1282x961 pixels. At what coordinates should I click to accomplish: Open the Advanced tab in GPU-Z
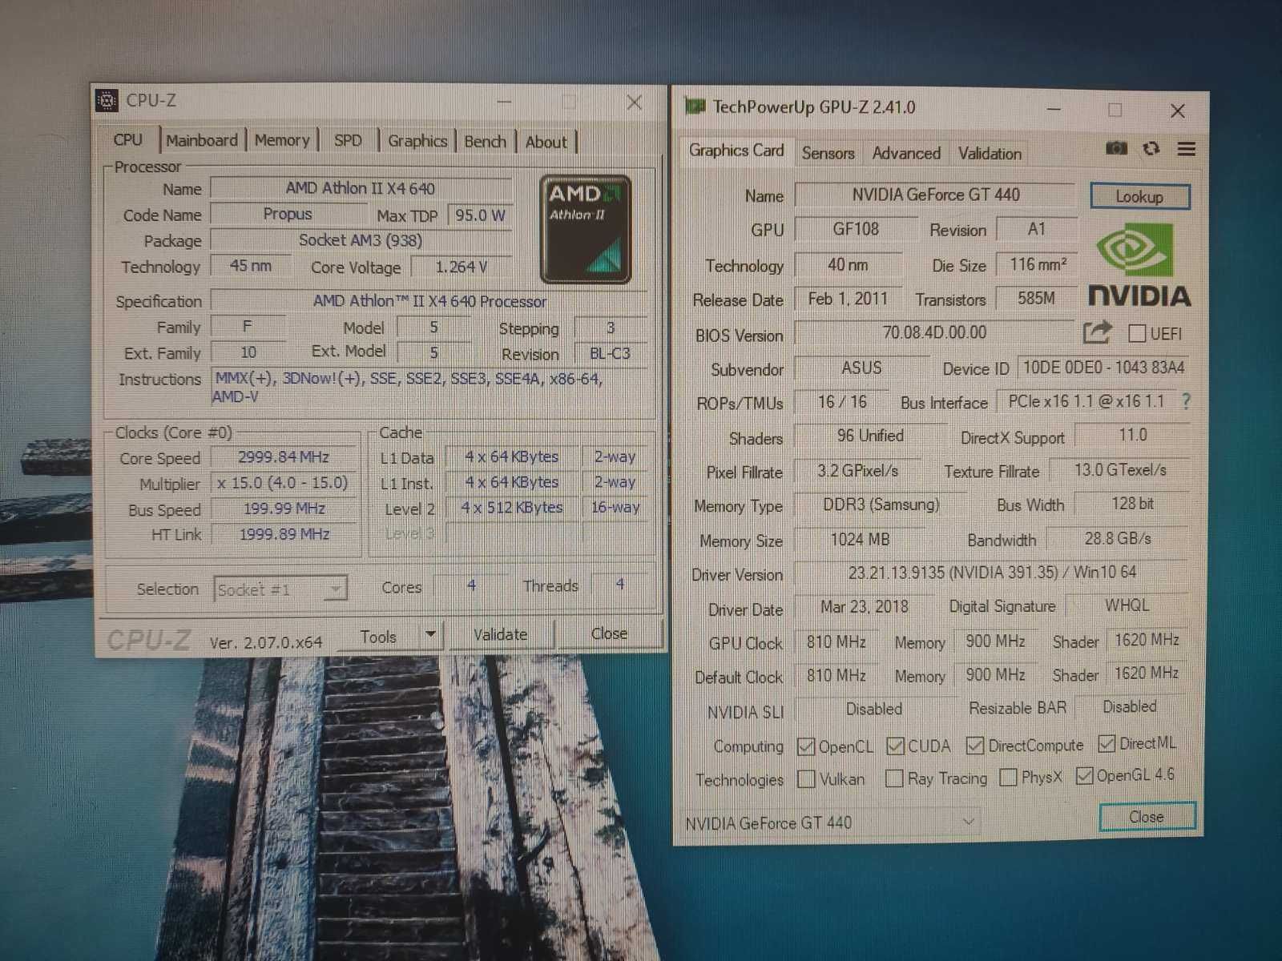coord(906,153)
